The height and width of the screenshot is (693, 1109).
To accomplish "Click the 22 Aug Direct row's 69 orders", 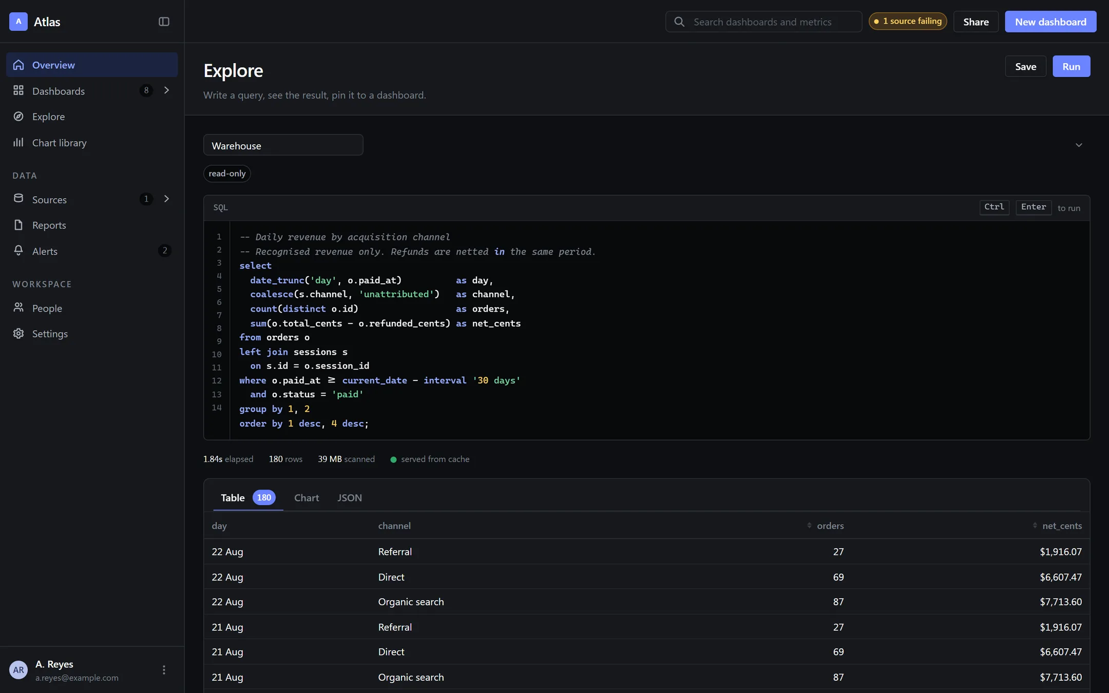I will click(x=838, y=577).
